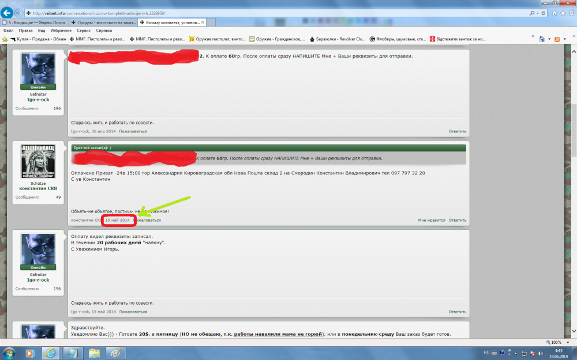577x360 pixels.
Task: Click the on-screen keyboard tray icon
Action: coord(494,353)
